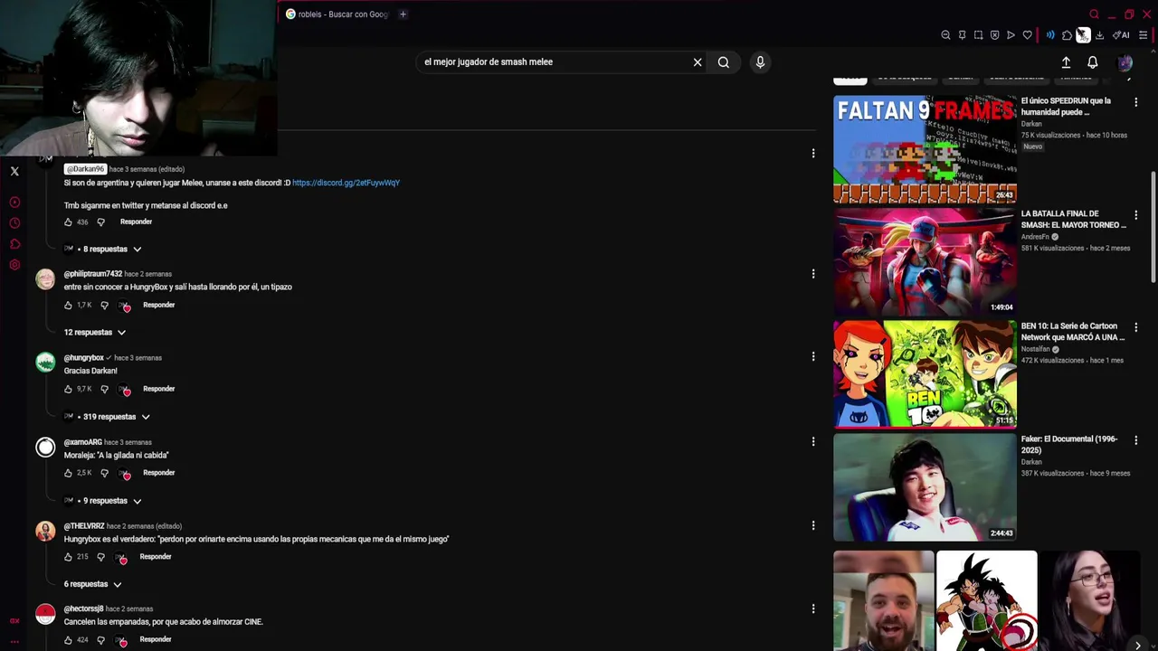This screenshot has width=1158, height=651.
Task: Expand the 12 respuestas thread
Action: (x=95, y=333)
